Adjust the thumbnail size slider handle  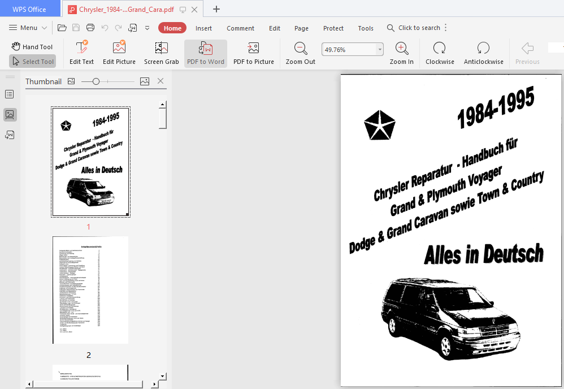(x=96, y=81)
